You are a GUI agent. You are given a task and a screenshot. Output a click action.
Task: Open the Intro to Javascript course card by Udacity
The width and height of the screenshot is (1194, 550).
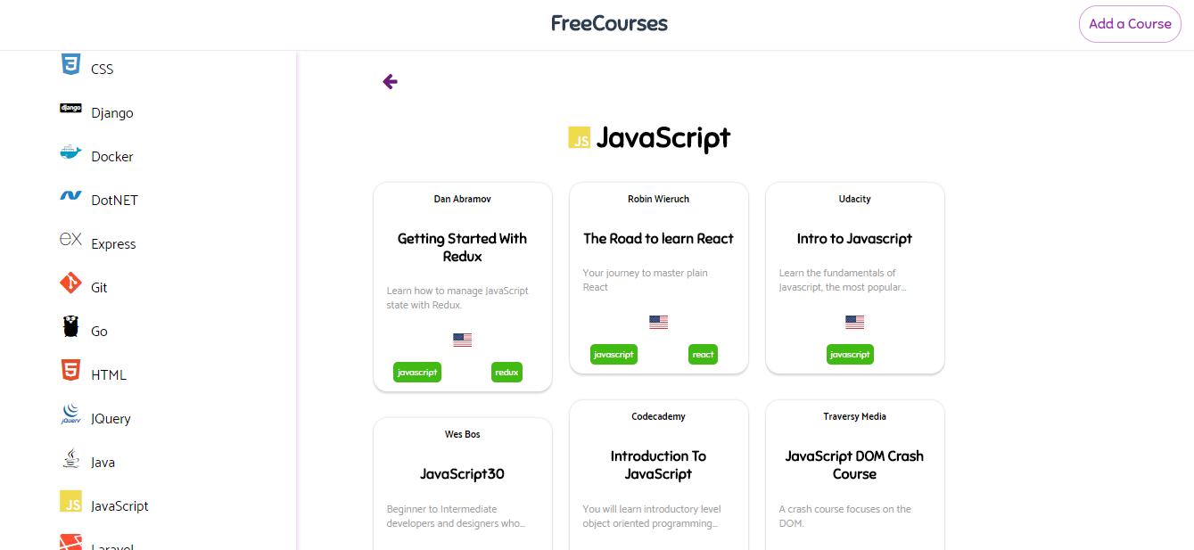pyautogui.click(x=854, y=278)
